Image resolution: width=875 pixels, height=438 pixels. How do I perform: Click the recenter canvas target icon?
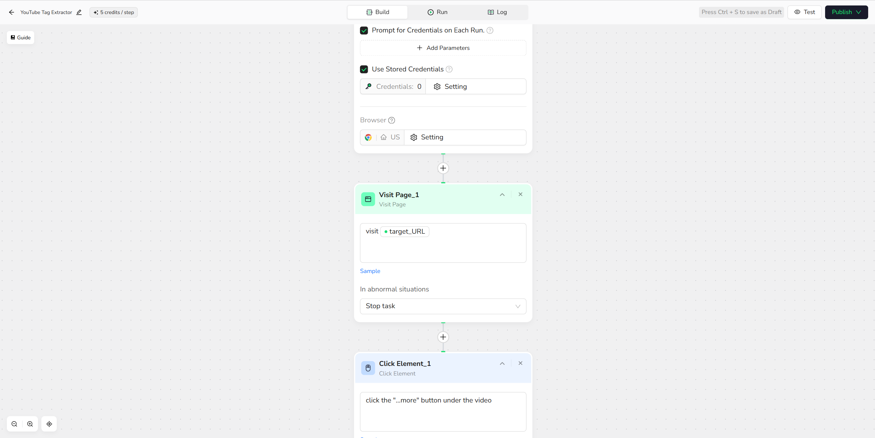tap(49, 424)
